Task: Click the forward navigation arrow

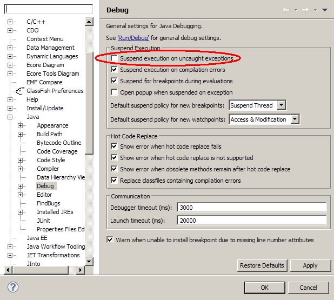Action: pos(305,10)
